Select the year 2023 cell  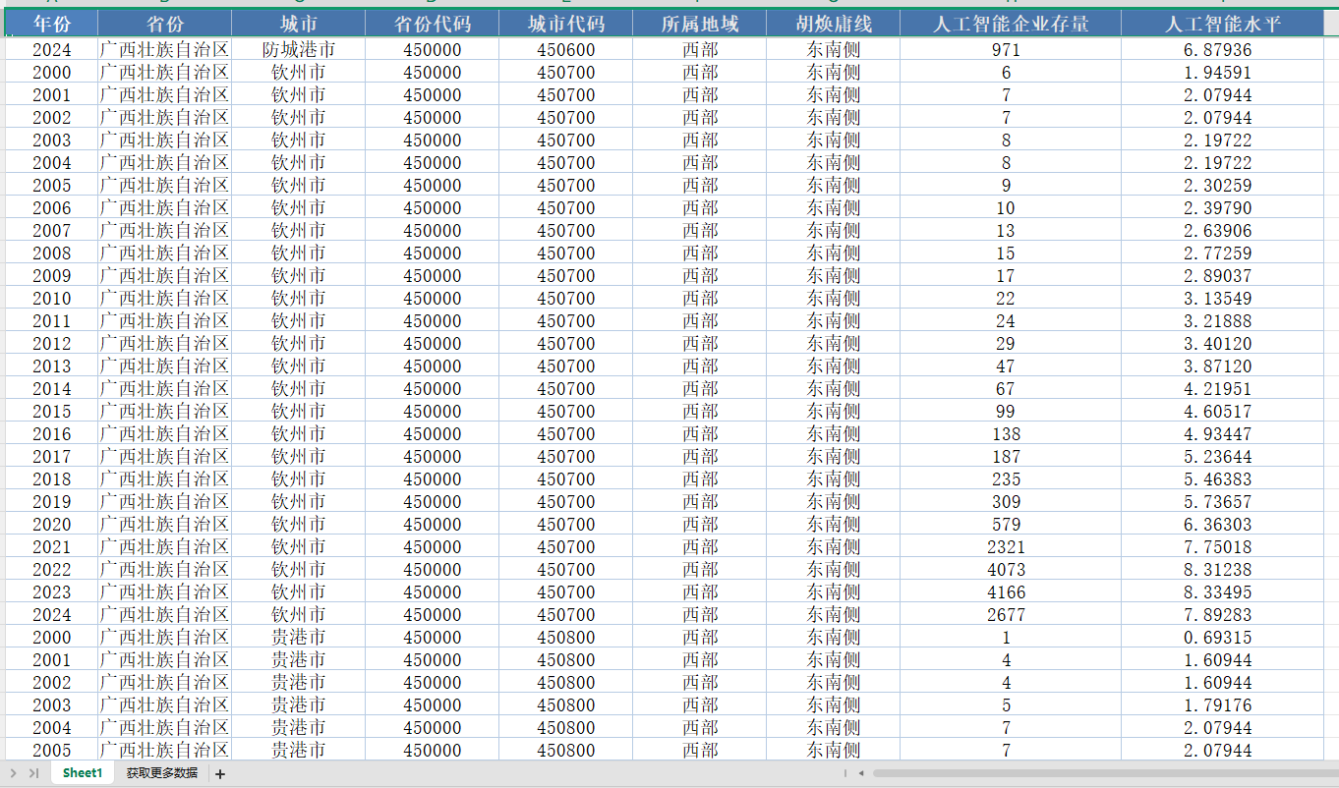[51, 591]
